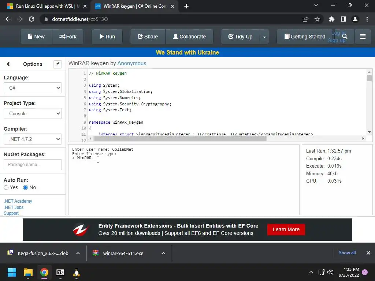375x281 pixels.
Task: Reload the dotnetfiddle page
Action: [x=31, y=19]
